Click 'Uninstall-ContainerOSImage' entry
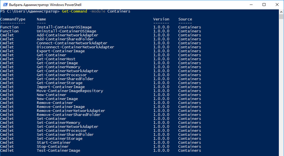Image resolution: width=284 pixels, height=156 pixels. tap(67, 31)
